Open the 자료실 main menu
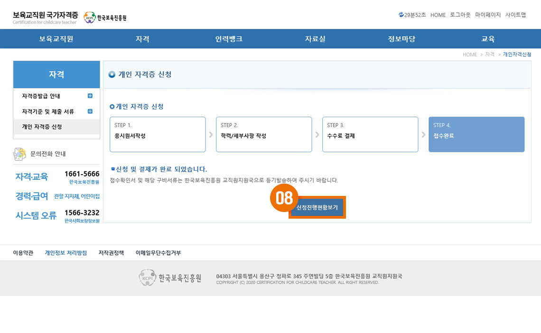 pos(315,39)
